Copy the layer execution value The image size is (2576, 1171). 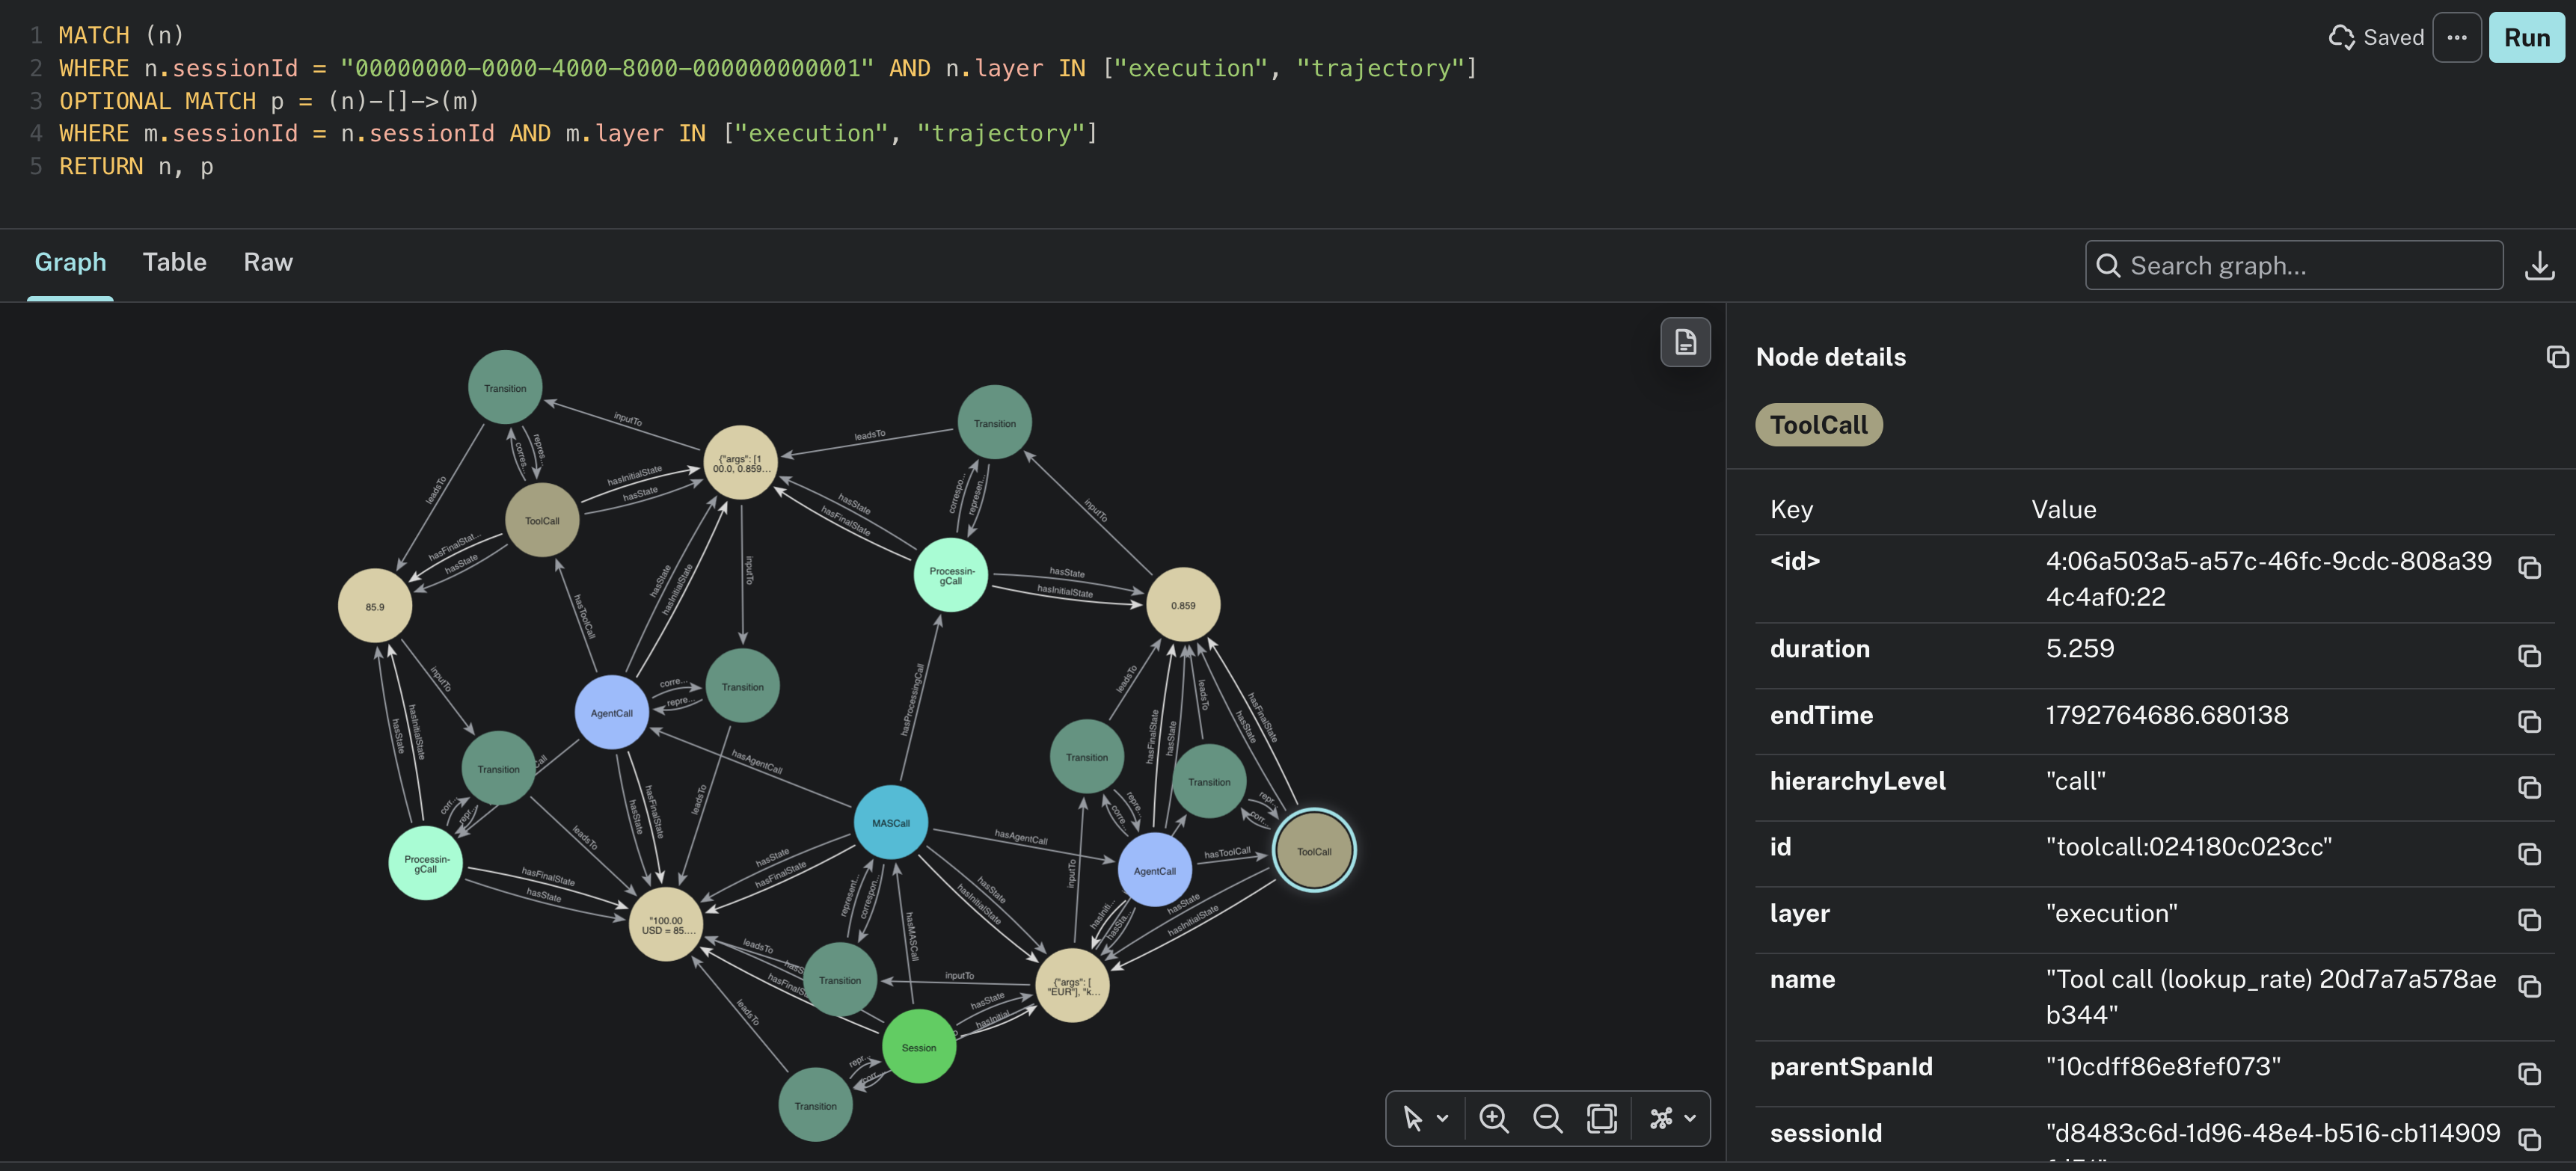2529,920
